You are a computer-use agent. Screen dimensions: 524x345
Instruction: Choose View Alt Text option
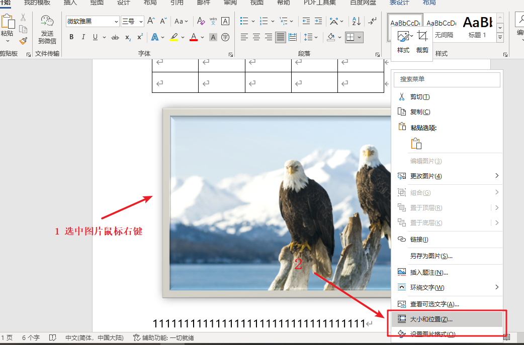tap(447, 304)
